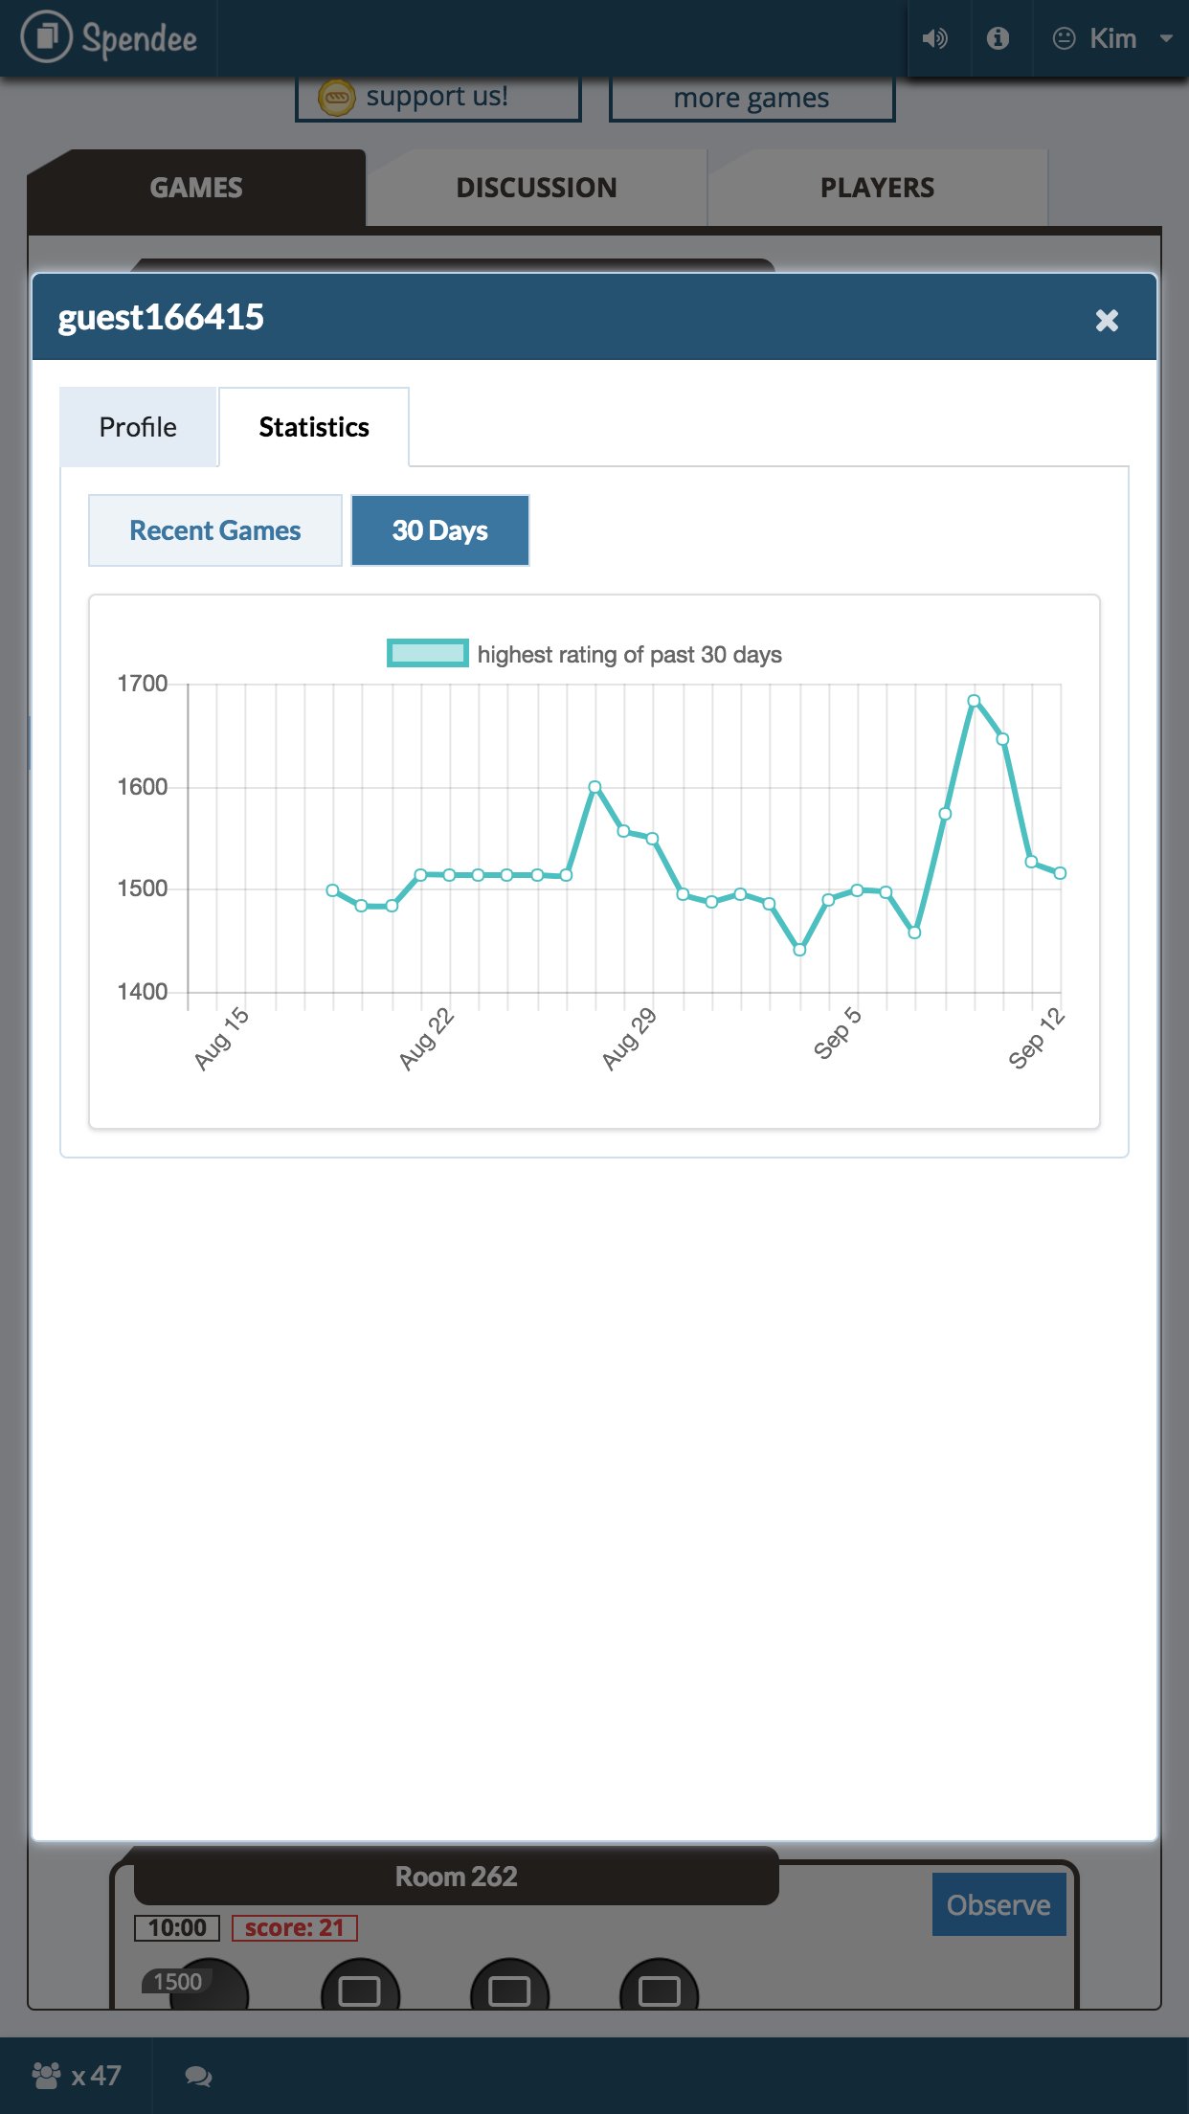Click the more games button
This screenshot has width=1189, height=2114.
tap(752, 99)
